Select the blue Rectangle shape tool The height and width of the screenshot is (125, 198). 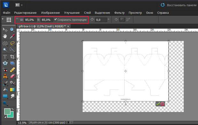(5, 96)
